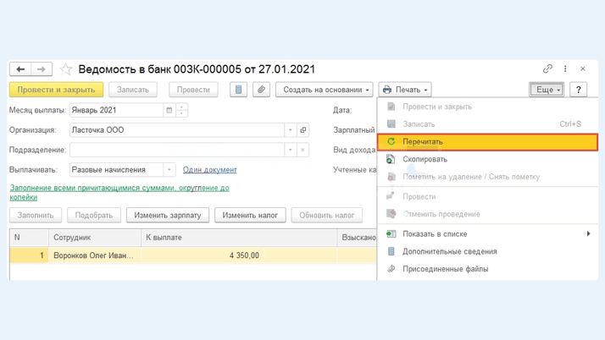Click the Провести и закрыть yellow button

coord(56,90)
